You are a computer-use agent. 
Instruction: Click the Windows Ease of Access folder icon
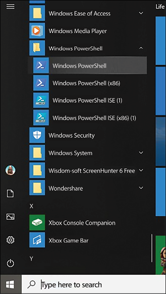click(37, 13)
